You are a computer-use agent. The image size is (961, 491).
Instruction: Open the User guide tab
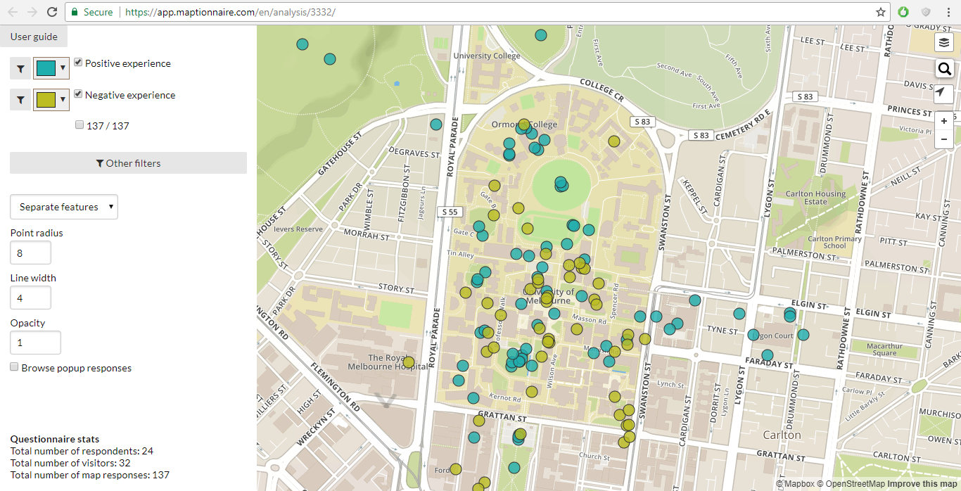click(x=34, y=37)
